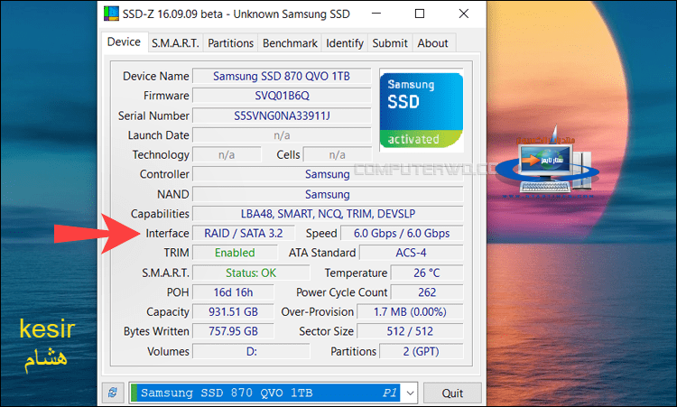
Task: Click the Interface label
Action: [167, 233]
